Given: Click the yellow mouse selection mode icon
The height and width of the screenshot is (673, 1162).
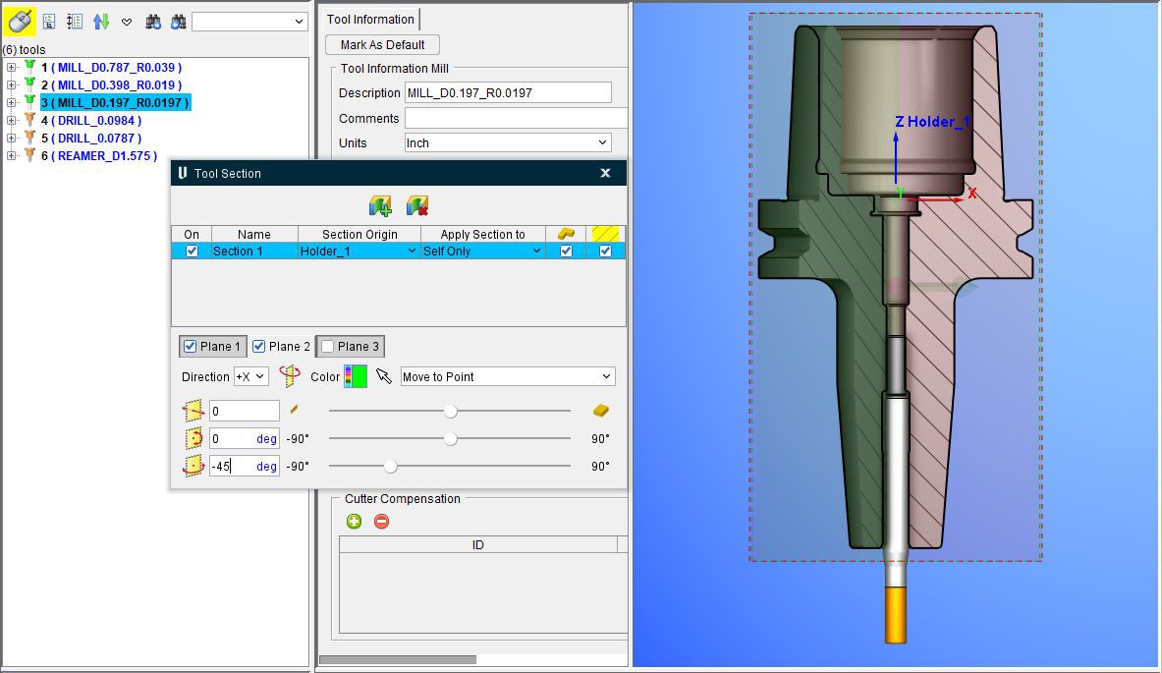Looking at the screenshot, I should pyautogui.click(x=21, y=21).
